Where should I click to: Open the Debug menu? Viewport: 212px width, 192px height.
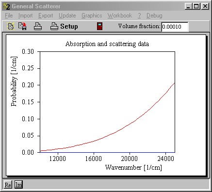click(154, 16)
